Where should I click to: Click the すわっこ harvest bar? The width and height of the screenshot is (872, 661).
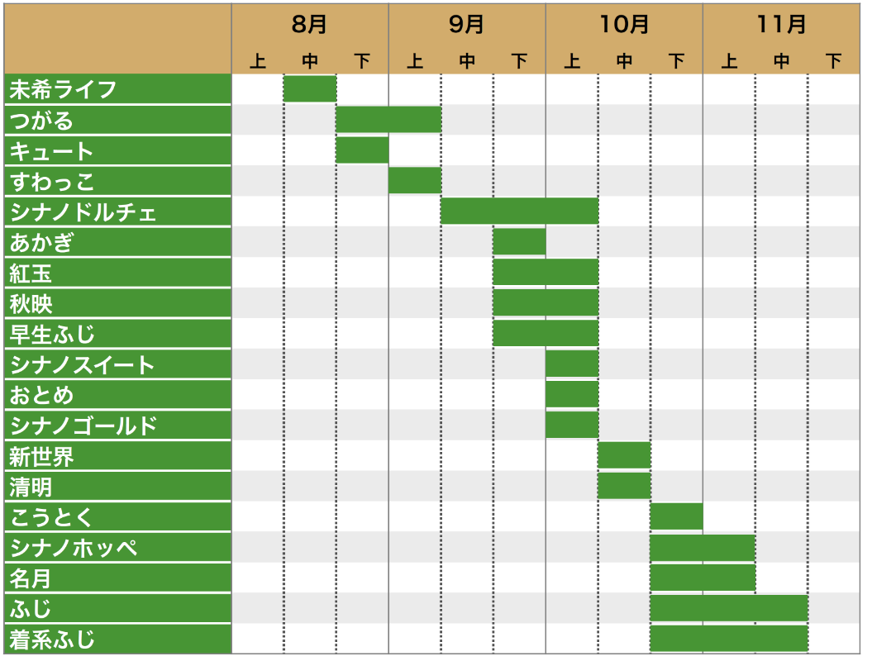click(415, 180)
